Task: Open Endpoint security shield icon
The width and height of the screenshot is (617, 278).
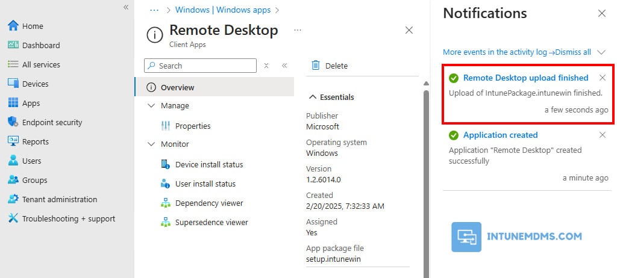Action: tap(13, 122)
